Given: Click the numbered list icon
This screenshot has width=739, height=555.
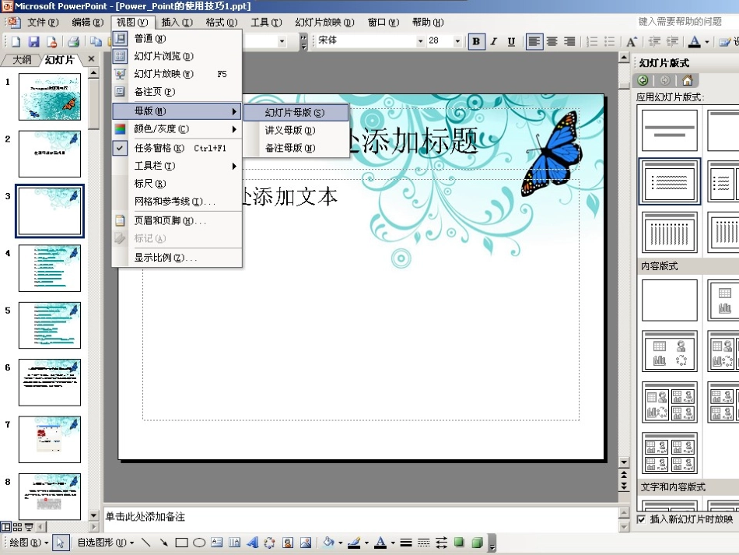Looking at the screenshot, I should coord(592,41).
